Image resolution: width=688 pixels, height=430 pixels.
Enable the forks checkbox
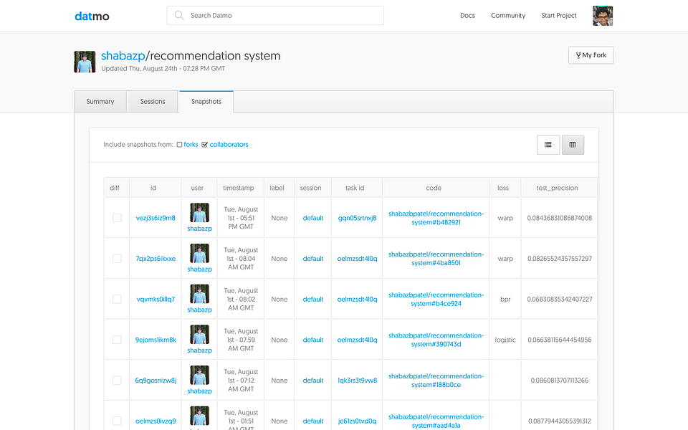click(x=179, y=145)
